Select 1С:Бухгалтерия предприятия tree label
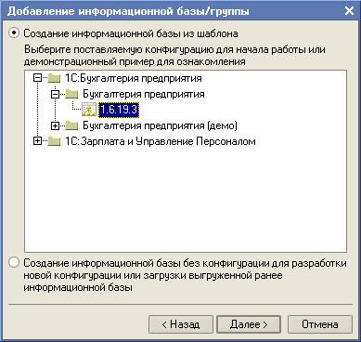Image resolution: width=361 pixels, height=342 pixels. (x=134, y=79)
